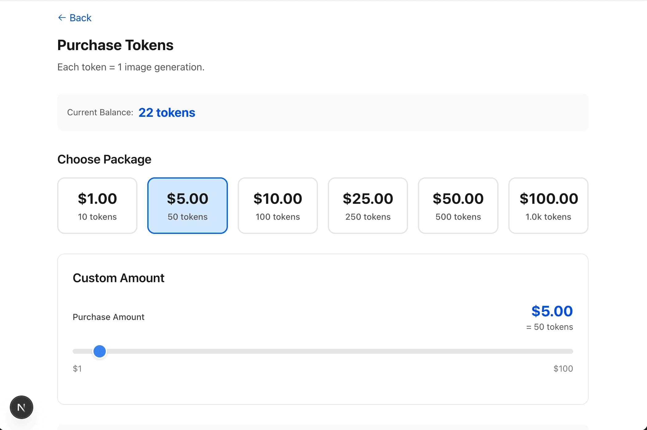Click the 'Purchase Amount' label
This screenshot has height=430, width=647.
(x=109, y=317)
